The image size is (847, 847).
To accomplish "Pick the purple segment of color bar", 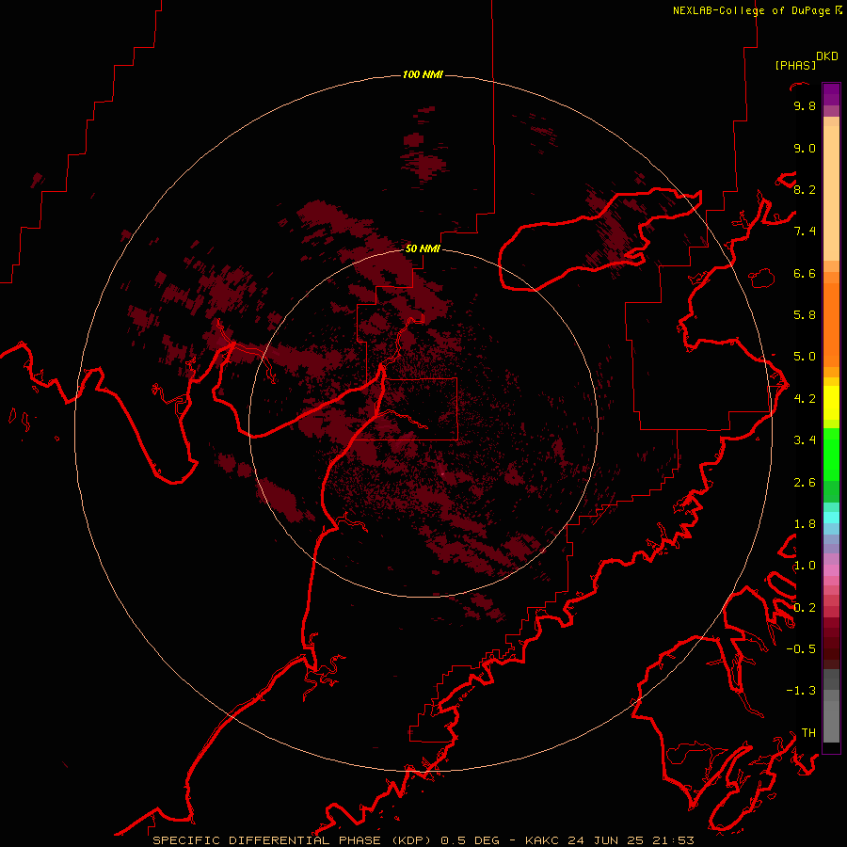I will point(831,94).
